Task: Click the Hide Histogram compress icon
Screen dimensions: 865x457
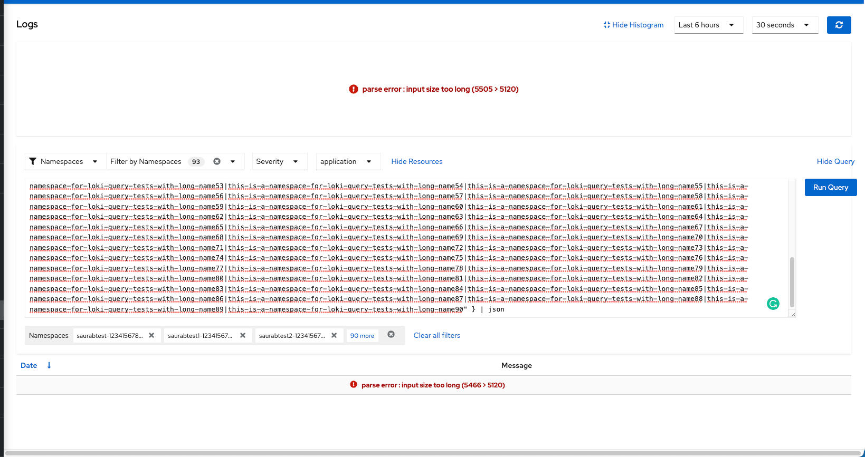Action: (607, 25)
